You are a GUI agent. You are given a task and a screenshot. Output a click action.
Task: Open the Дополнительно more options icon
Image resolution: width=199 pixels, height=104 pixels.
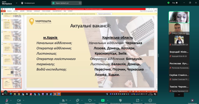click(x=150, y=100)
